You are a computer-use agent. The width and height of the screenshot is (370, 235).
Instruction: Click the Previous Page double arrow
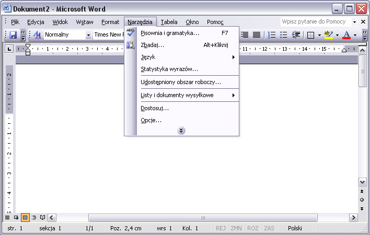[362, 191]
